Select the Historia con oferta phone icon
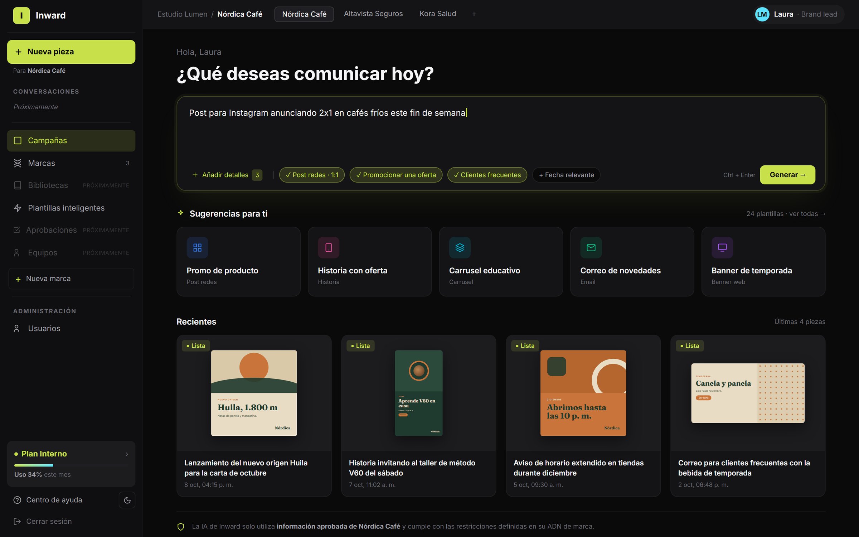This screenshot has height=537, width=859. point(329,247)
